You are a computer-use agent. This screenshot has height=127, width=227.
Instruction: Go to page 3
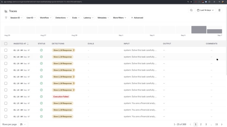(206, 124)
